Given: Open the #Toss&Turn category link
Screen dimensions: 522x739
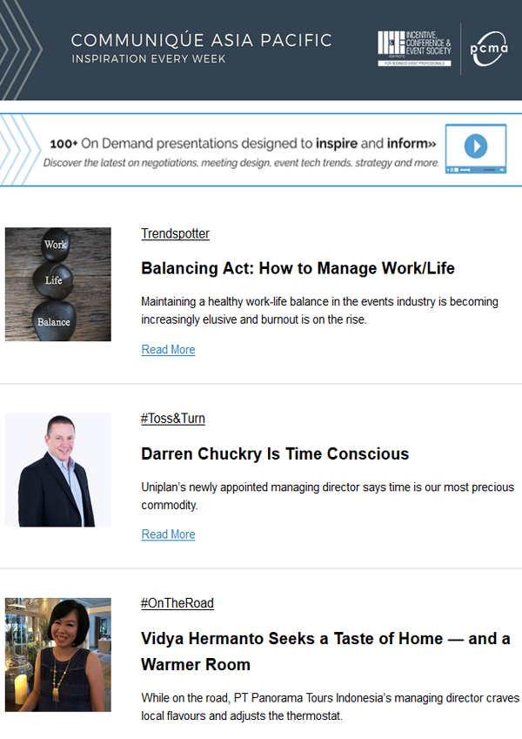Looking at the screenshot, I should click(173, 419).
